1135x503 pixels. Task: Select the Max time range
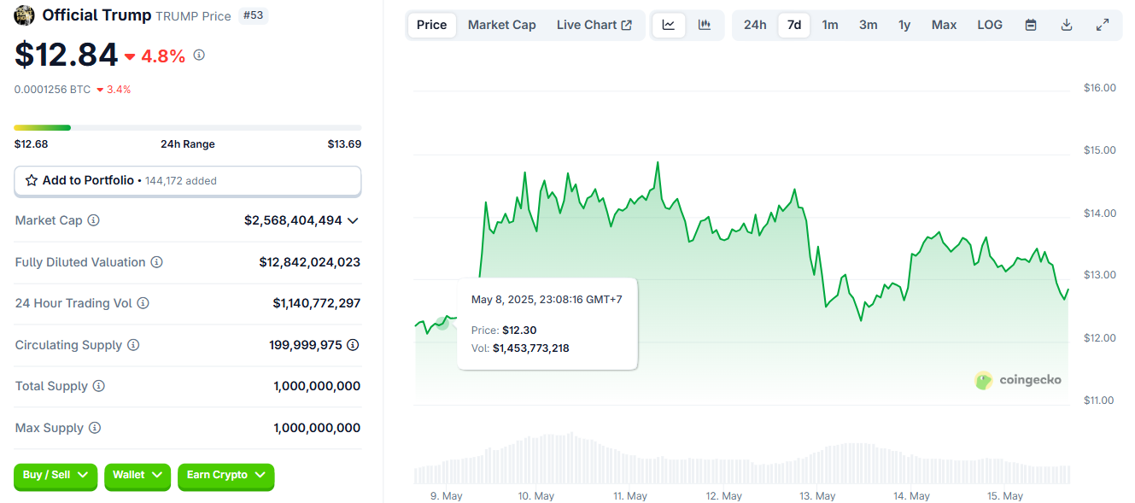coord(944,25)
